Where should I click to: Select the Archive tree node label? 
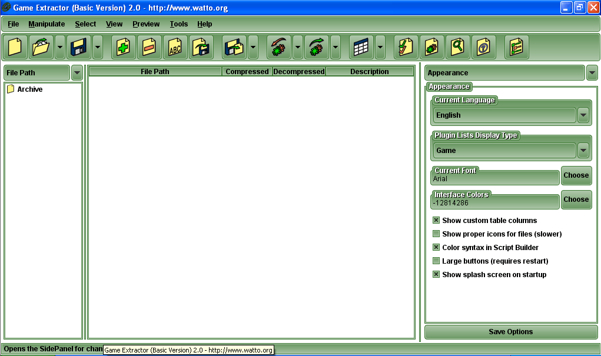[x=30, y=89]
